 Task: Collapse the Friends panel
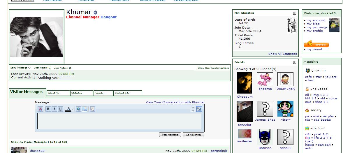(295, 62)
